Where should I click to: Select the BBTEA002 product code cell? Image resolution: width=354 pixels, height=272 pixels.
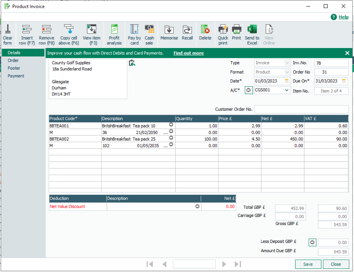75,139
